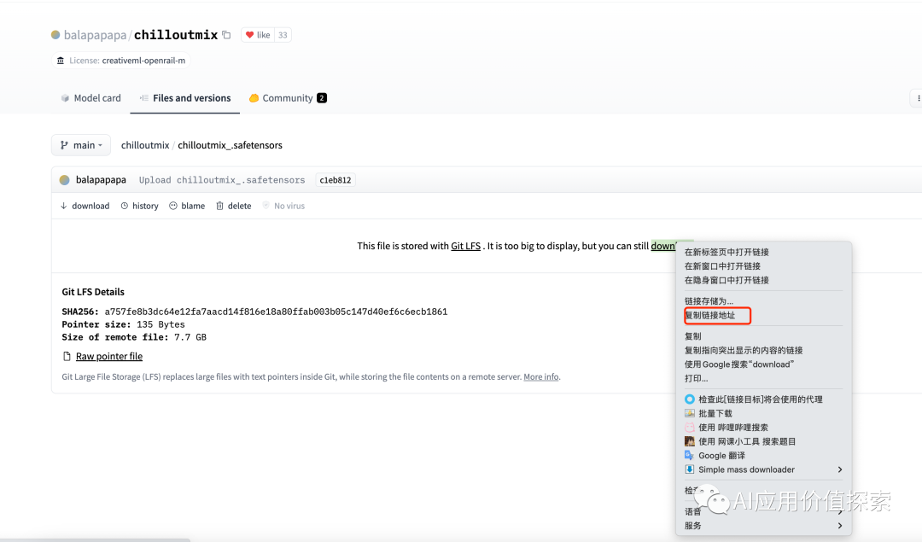This screenshot has width=922, height=542.
Task: Copy model name with the copy icon
Action: pos(226,35)
